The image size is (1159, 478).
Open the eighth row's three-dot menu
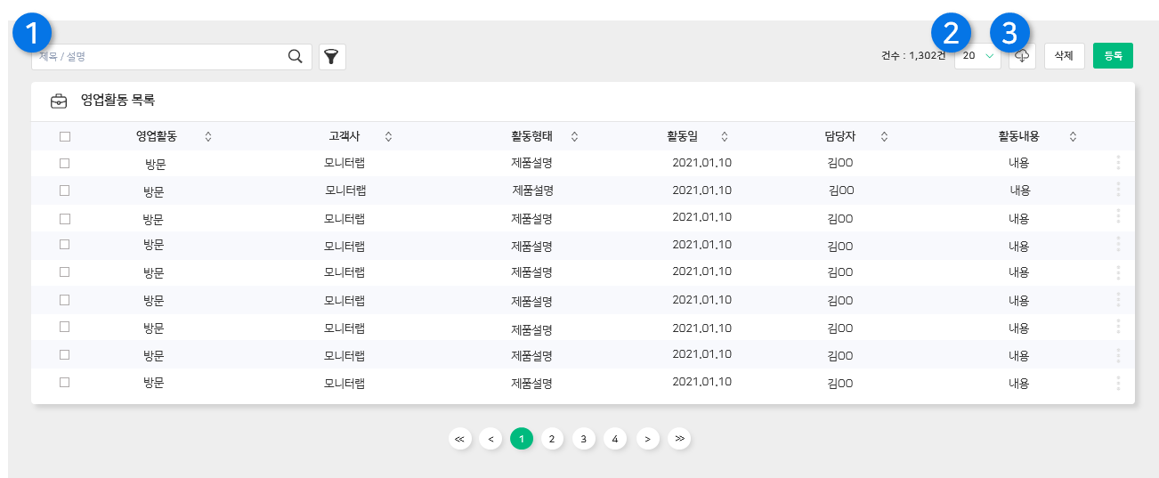pos(1118,354)
